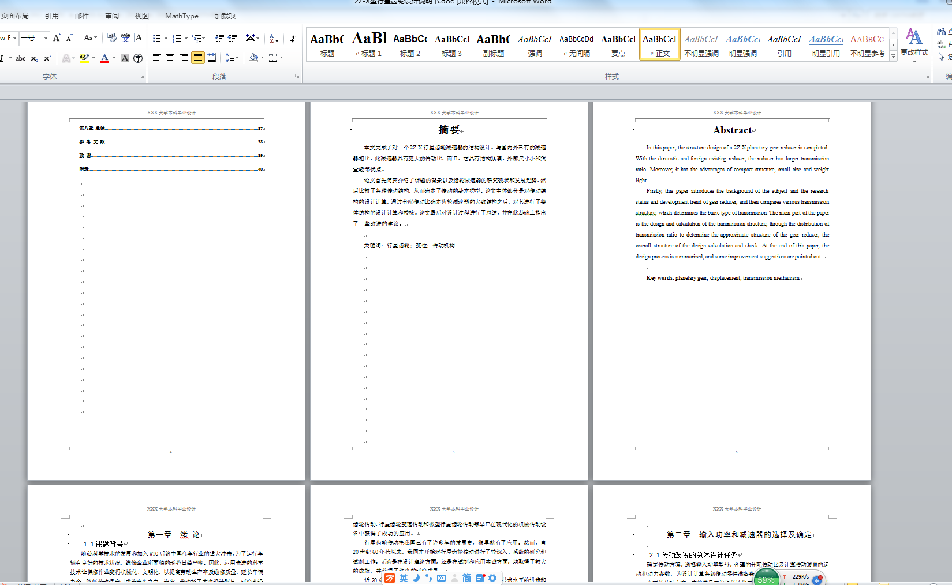Select the 正文 style

tap(660, 44)
